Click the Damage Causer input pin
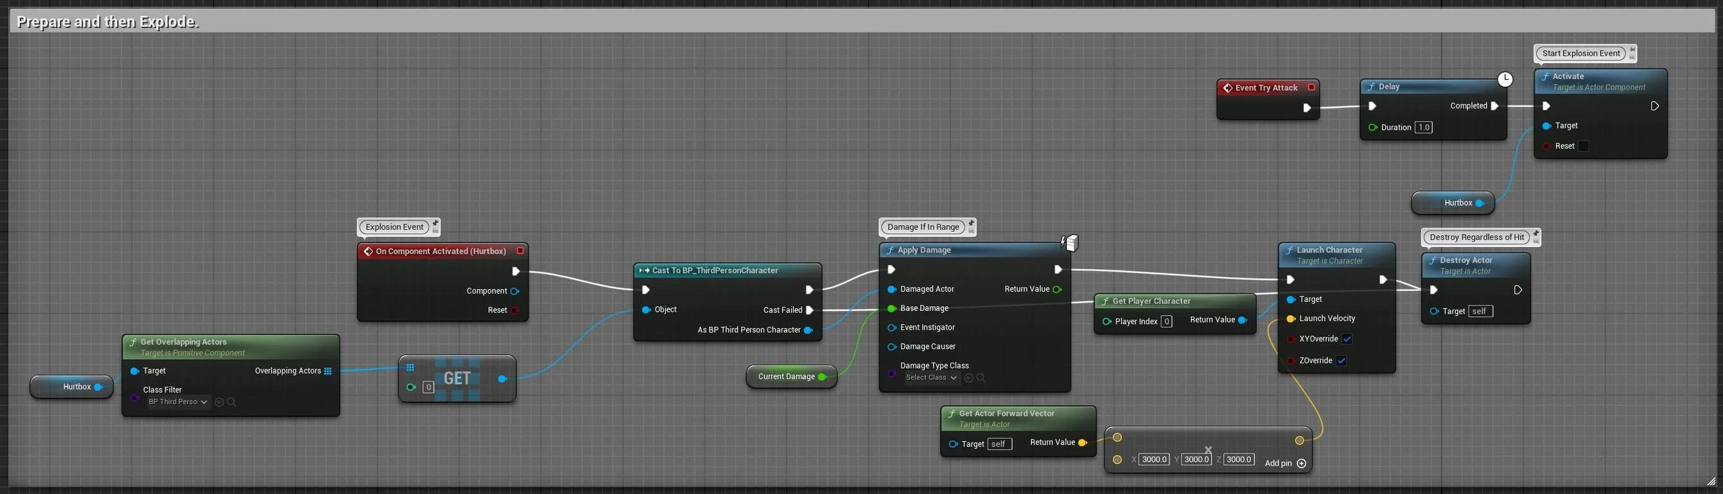This screenshot has width=1723, height=494. point(891,347)
